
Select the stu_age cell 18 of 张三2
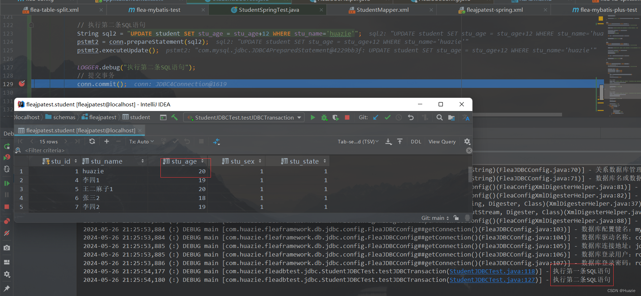tap(178, 198)
